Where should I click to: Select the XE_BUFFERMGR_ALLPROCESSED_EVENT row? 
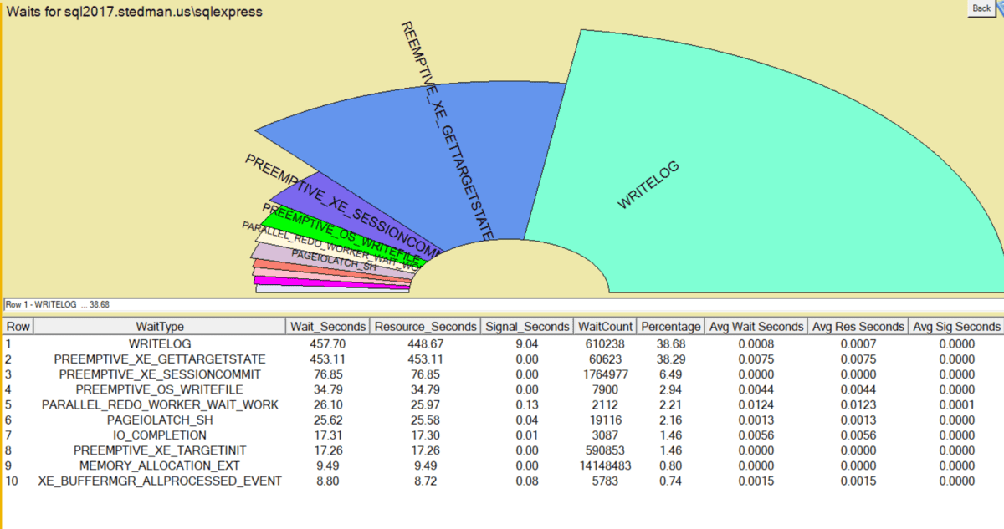pos(159,481)
